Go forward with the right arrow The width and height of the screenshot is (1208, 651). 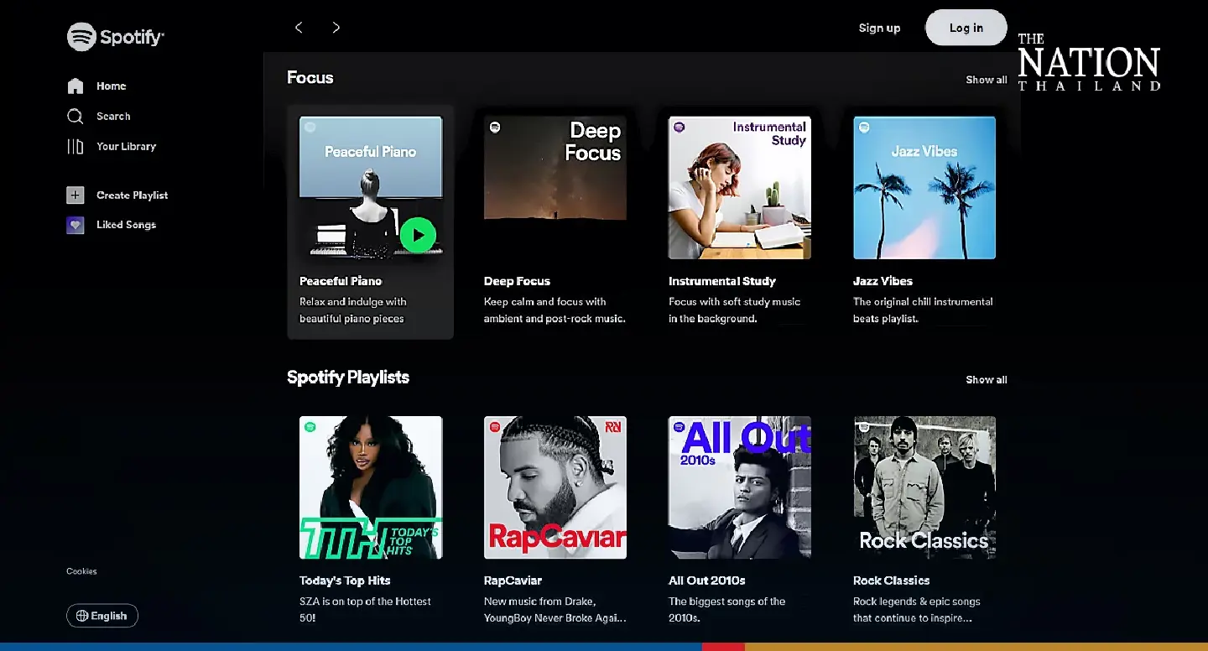point(336,28)
